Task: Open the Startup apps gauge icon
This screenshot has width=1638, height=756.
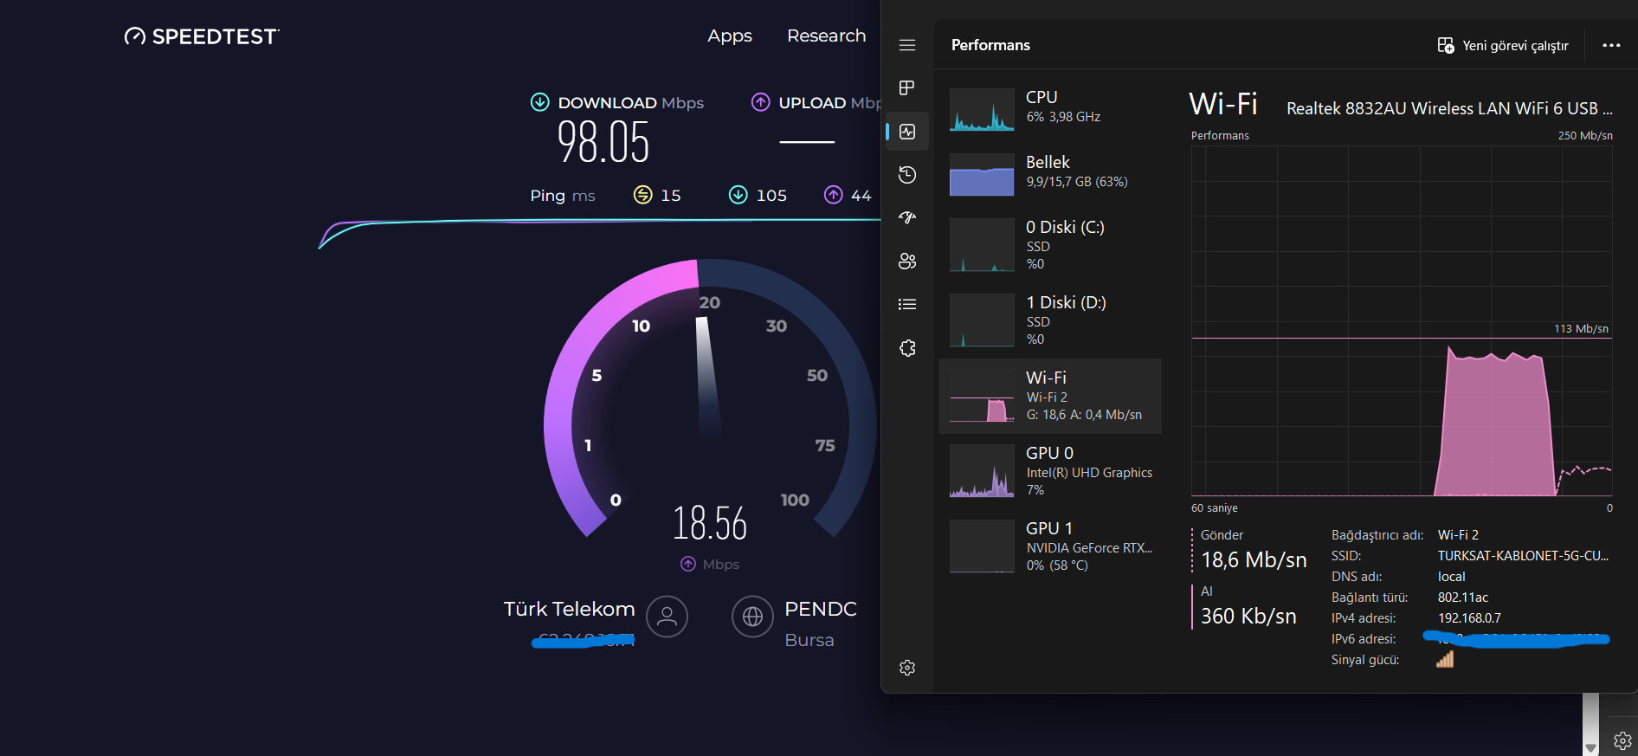Action: click(907, 217)
